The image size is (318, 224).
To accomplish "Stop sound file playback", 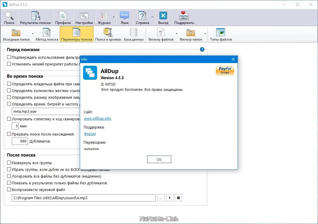I will (x=178, y=198).
